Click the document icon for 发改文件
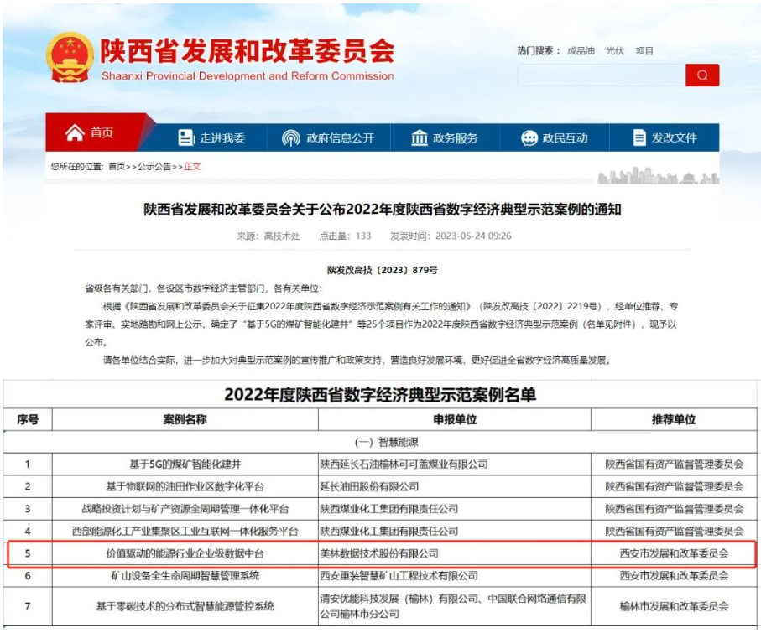 click(x=641, y=136)
